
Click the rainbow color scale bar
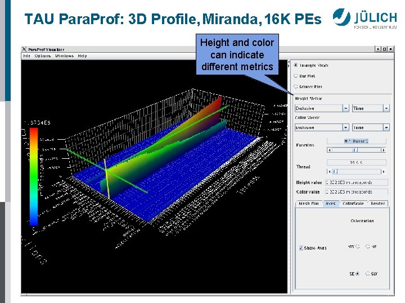pyautogui.click(x=34, y=177)
